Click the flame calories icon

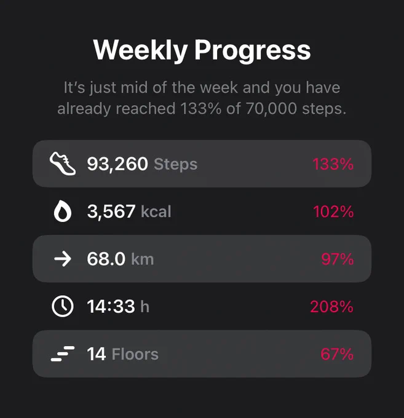pos(63,211)
